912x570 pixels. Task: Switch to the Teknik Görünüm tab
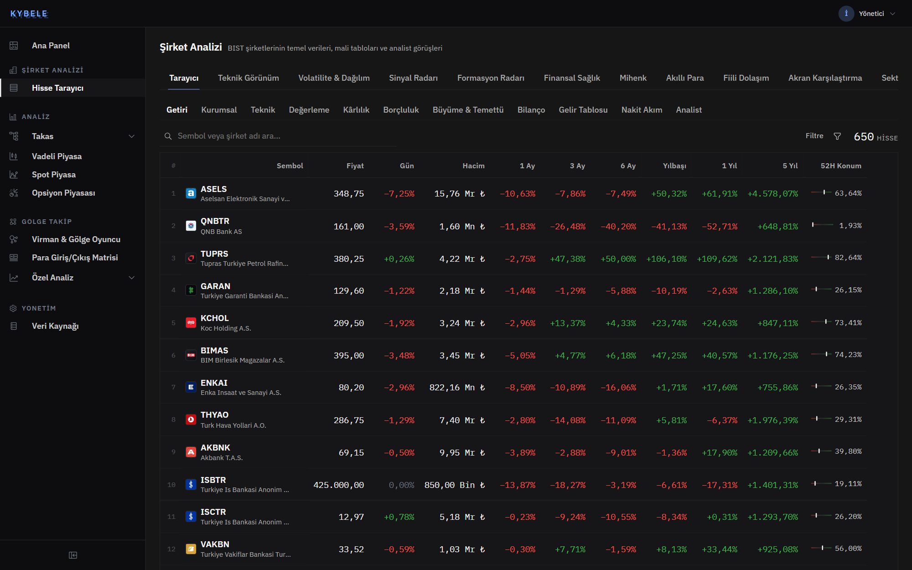(249, 78)
